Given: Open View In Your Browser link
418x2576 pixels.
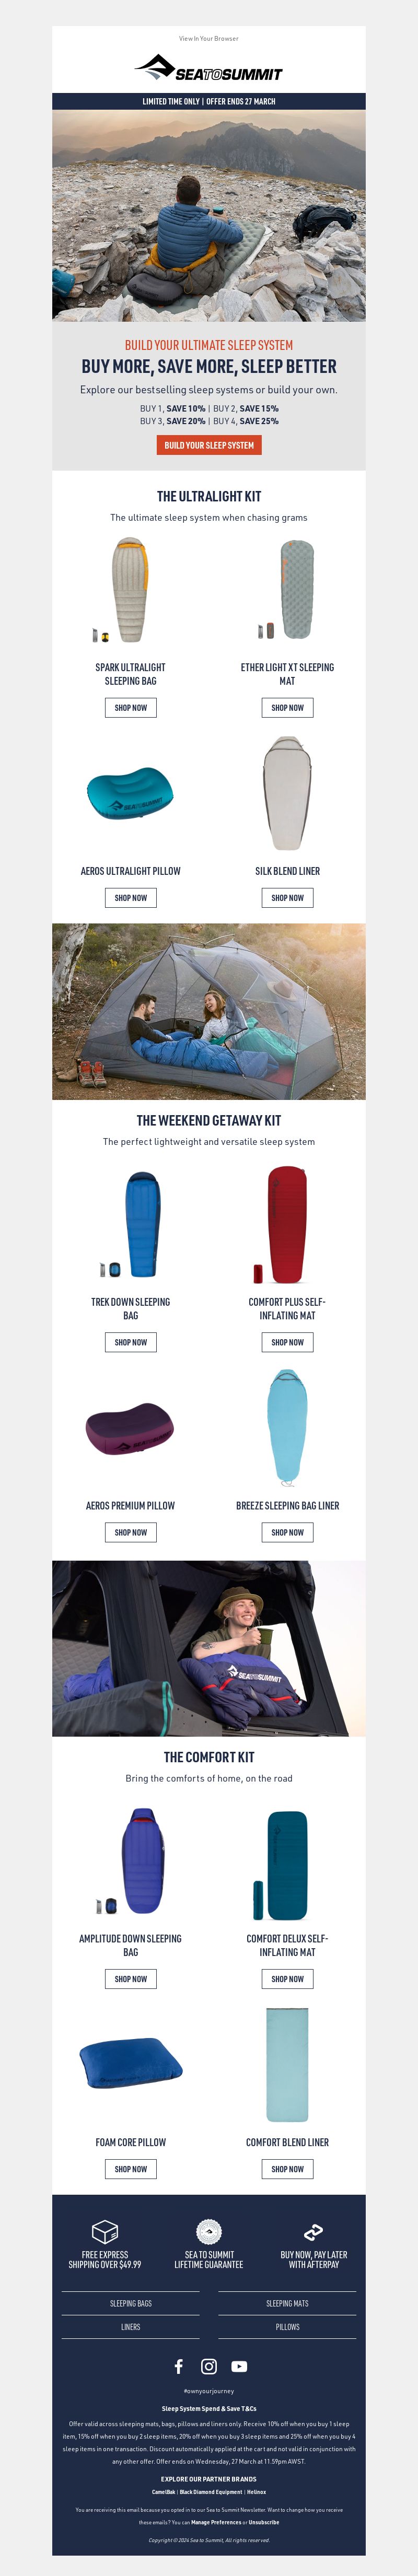Looking at the screenshot, I should pos(209,39).
